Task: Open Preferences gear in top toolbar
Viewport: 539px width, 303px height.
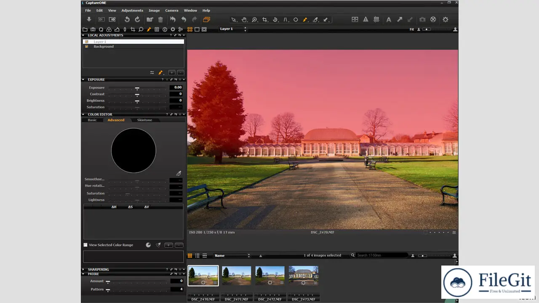Action: 446,19
